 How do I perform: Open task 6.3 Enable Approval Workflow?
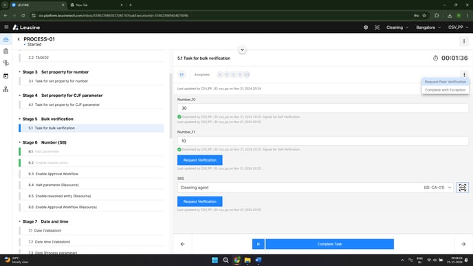(x=91, y=174)
